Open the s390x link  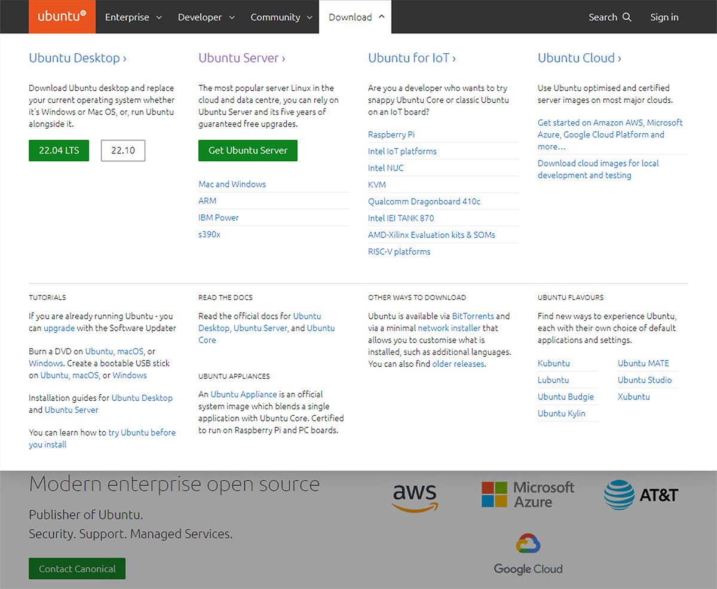point(210,234)
